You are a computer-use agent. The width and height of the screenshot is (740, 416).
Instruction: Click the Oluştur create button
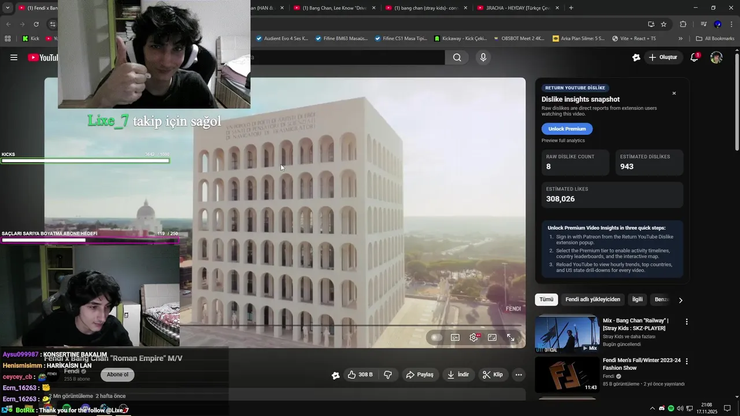(663, 57)
